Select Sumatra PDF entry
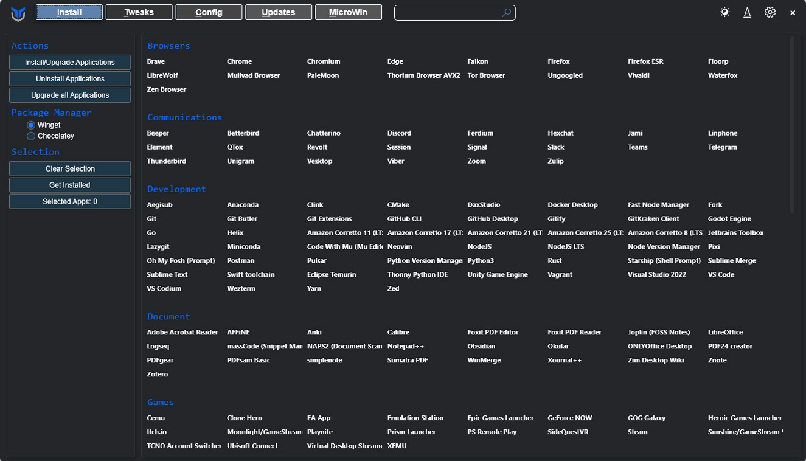806x461 pixels. pos(408,361)
